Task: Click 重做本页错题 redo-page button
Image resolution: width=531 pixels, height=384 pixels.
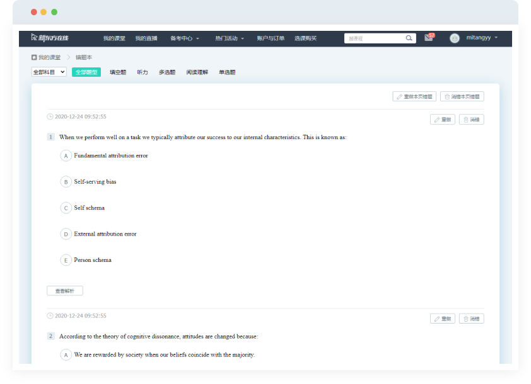Action: tap(414, 96)
